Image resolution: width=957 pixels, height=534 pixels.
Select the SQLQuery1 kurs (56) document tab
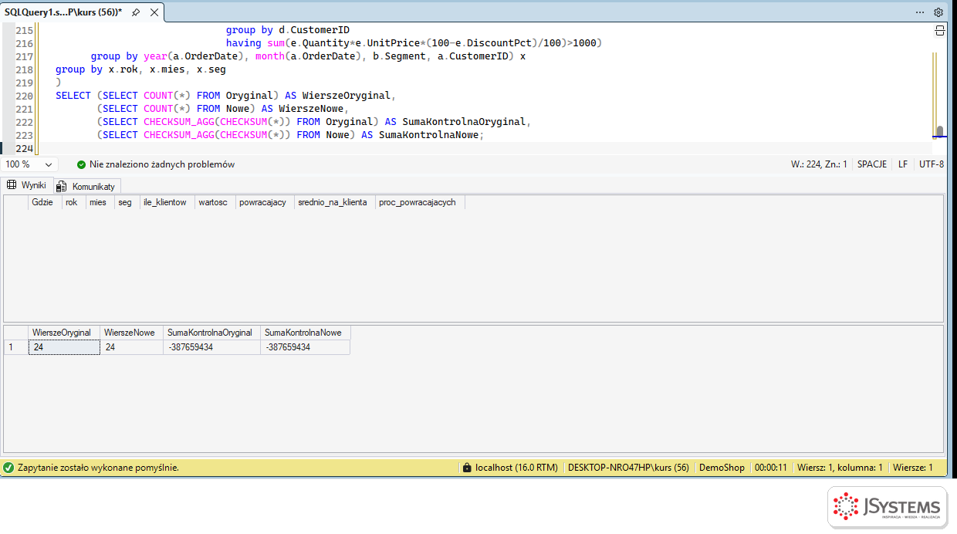63,12
